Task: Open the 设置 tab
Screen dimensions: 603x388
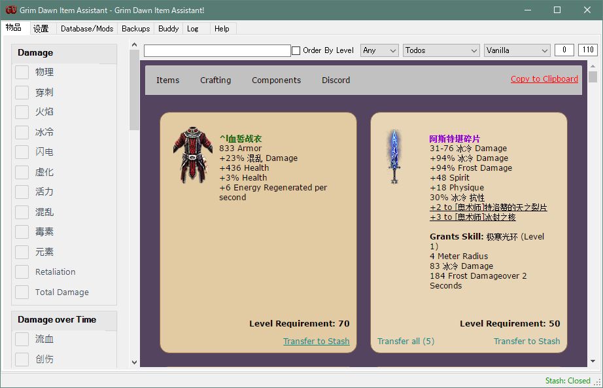Action: (41, 29)
